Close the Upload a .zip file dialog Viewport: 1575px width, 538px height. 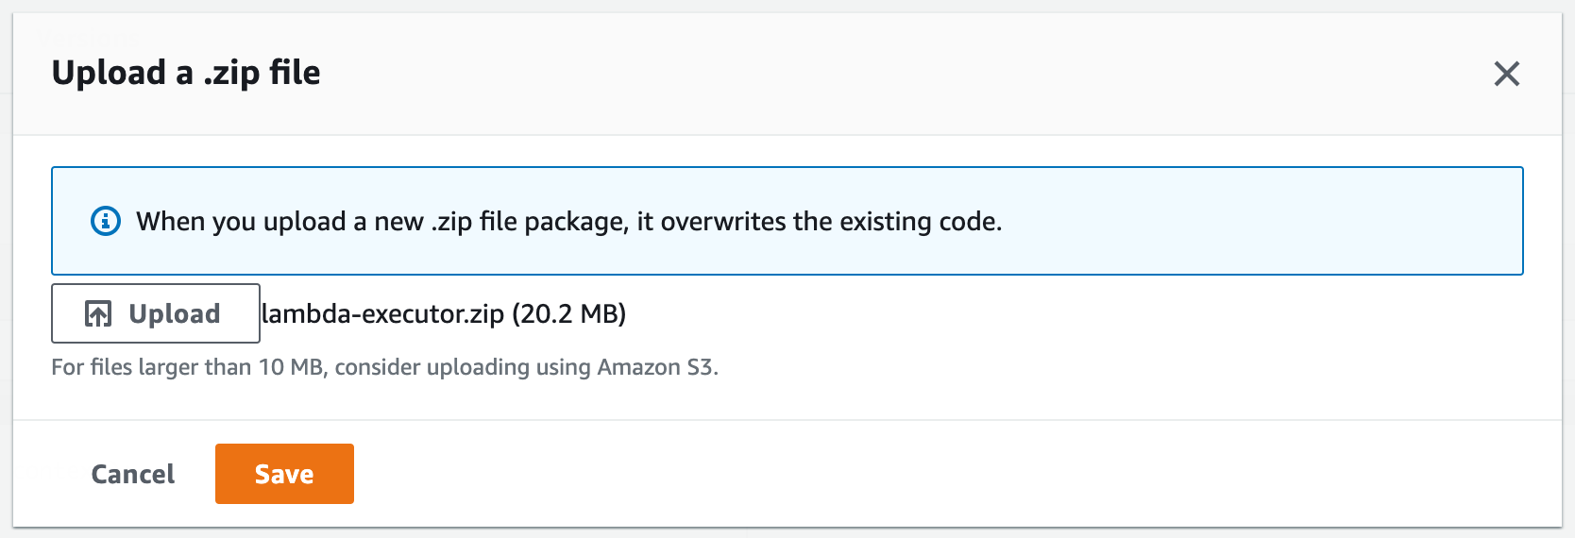click(1506, 74)
